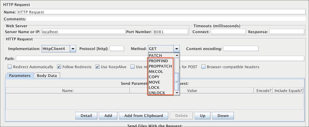Viewport: 309px width, 127px height.
Task: Click the Add parameter button
Action: (x=108, y=115)
